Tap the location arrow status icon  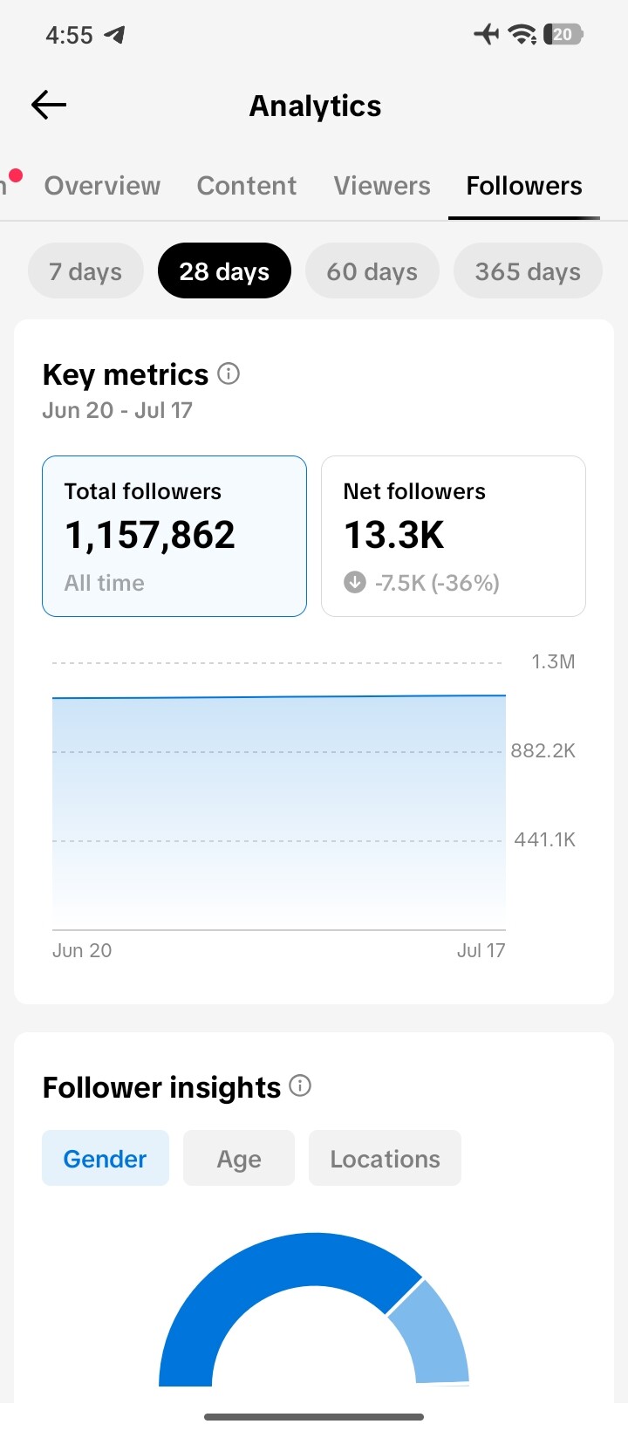114,35
